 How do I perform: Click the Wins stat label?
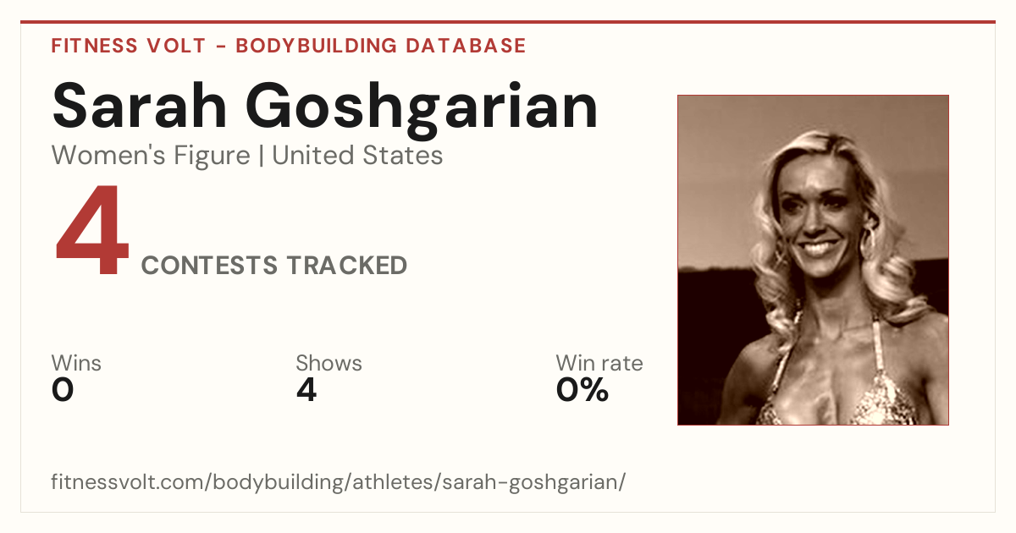pos(76,364)
